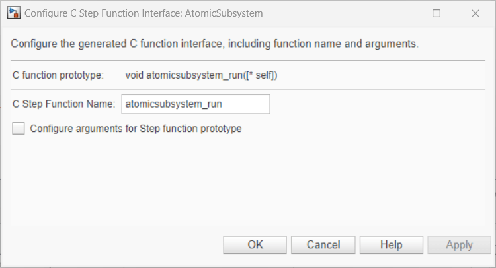The width and height of the screenshot is (496, 268).
Task: Close the dialog with the X button
Action: pos(475,13)
